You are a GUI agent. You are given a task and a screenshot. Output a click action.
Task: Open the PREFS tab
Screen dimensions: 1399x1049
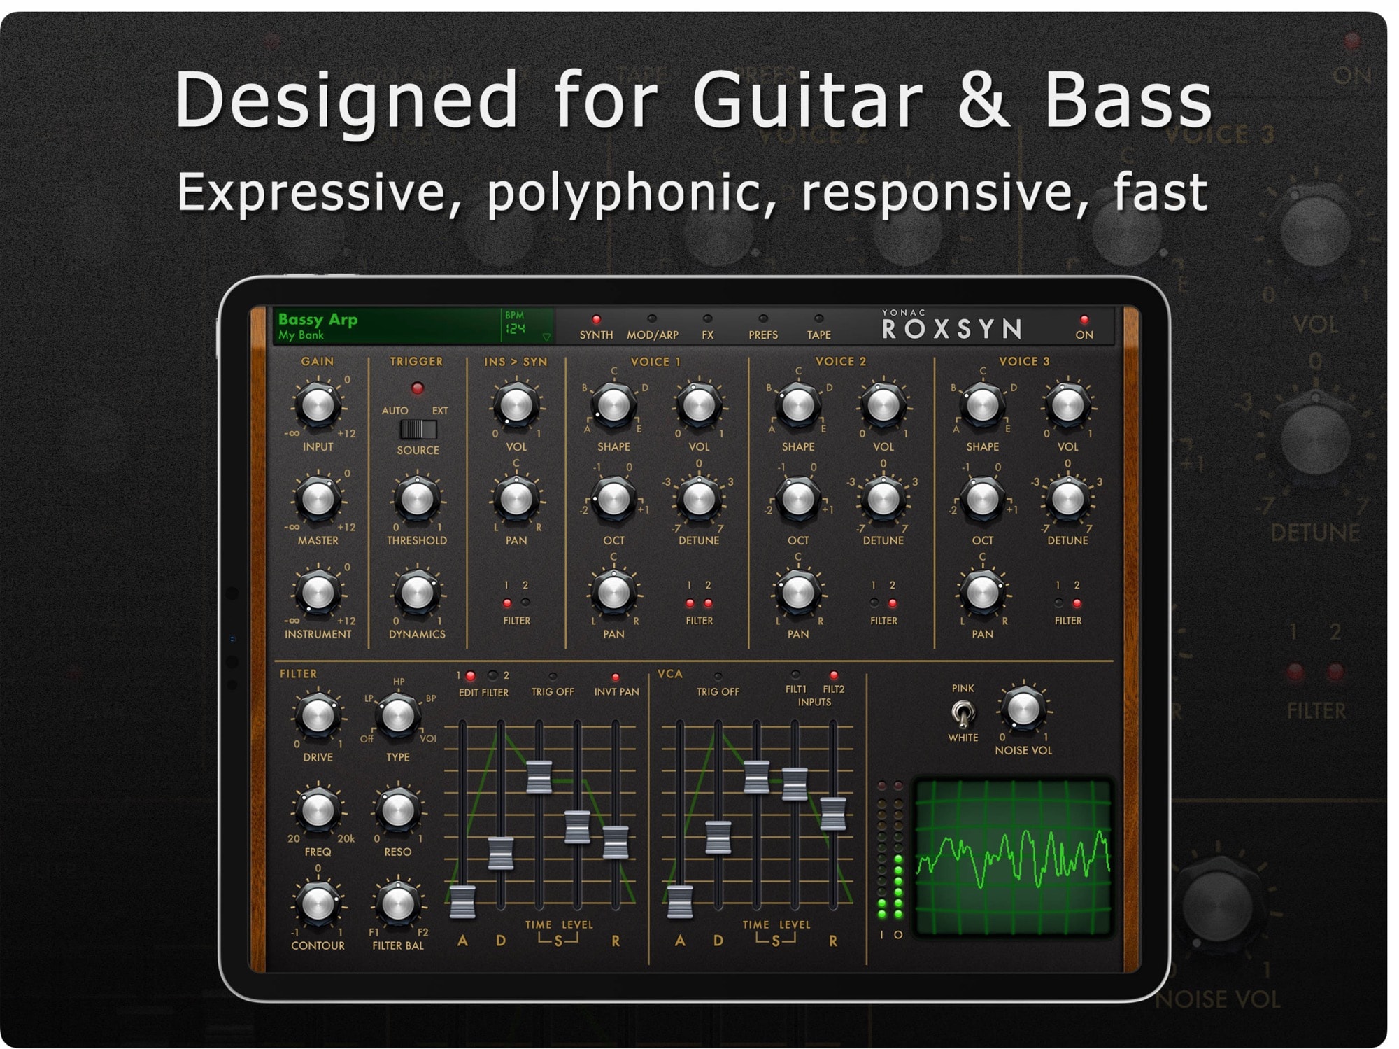click(x=762, y=328)
